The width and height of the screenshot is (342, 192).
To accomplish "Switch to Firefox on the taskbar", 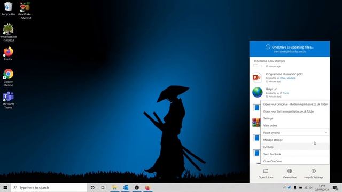I will click(148, 187).
